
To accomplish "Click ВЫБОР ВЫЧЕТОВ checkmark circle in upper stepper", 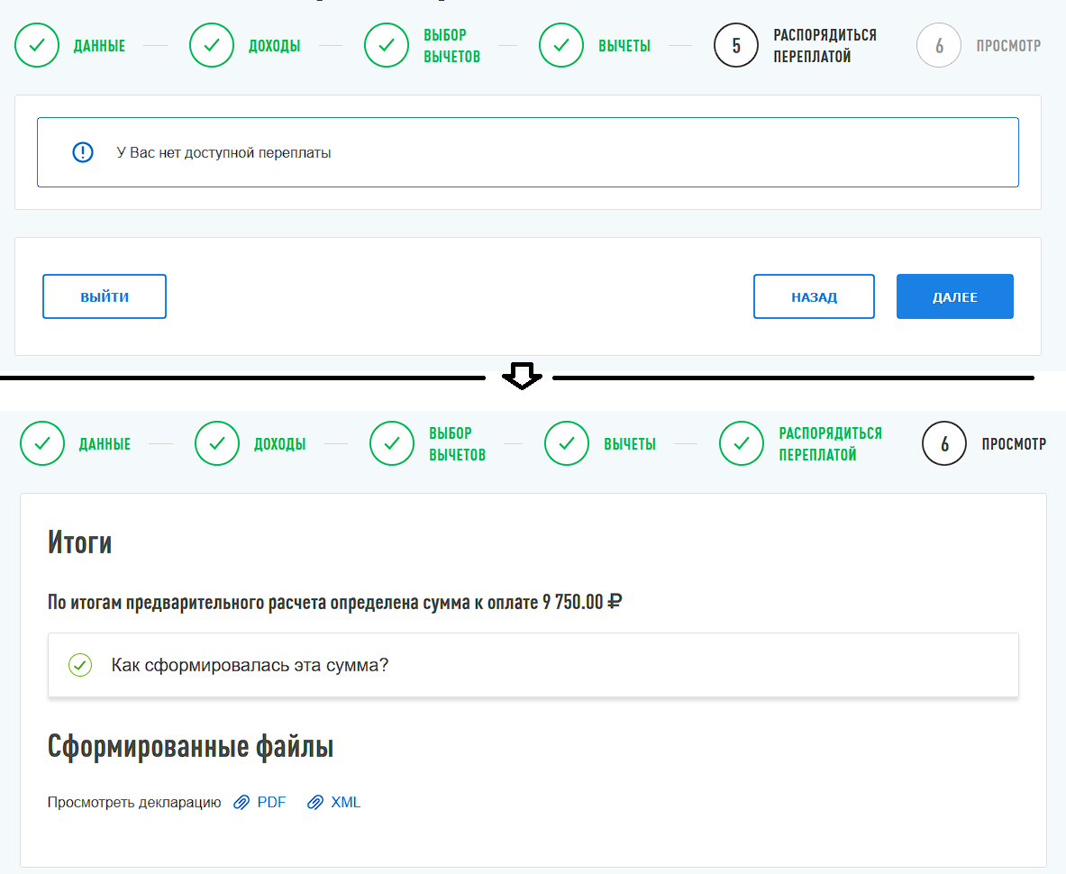I will [x=387, y=46].
